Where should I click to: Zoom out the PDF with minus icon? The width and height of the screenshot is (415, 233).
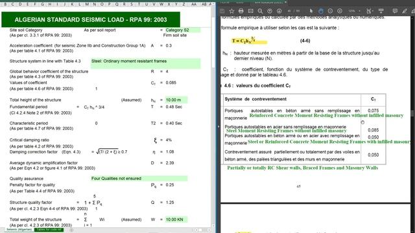[x=330, y=11]
